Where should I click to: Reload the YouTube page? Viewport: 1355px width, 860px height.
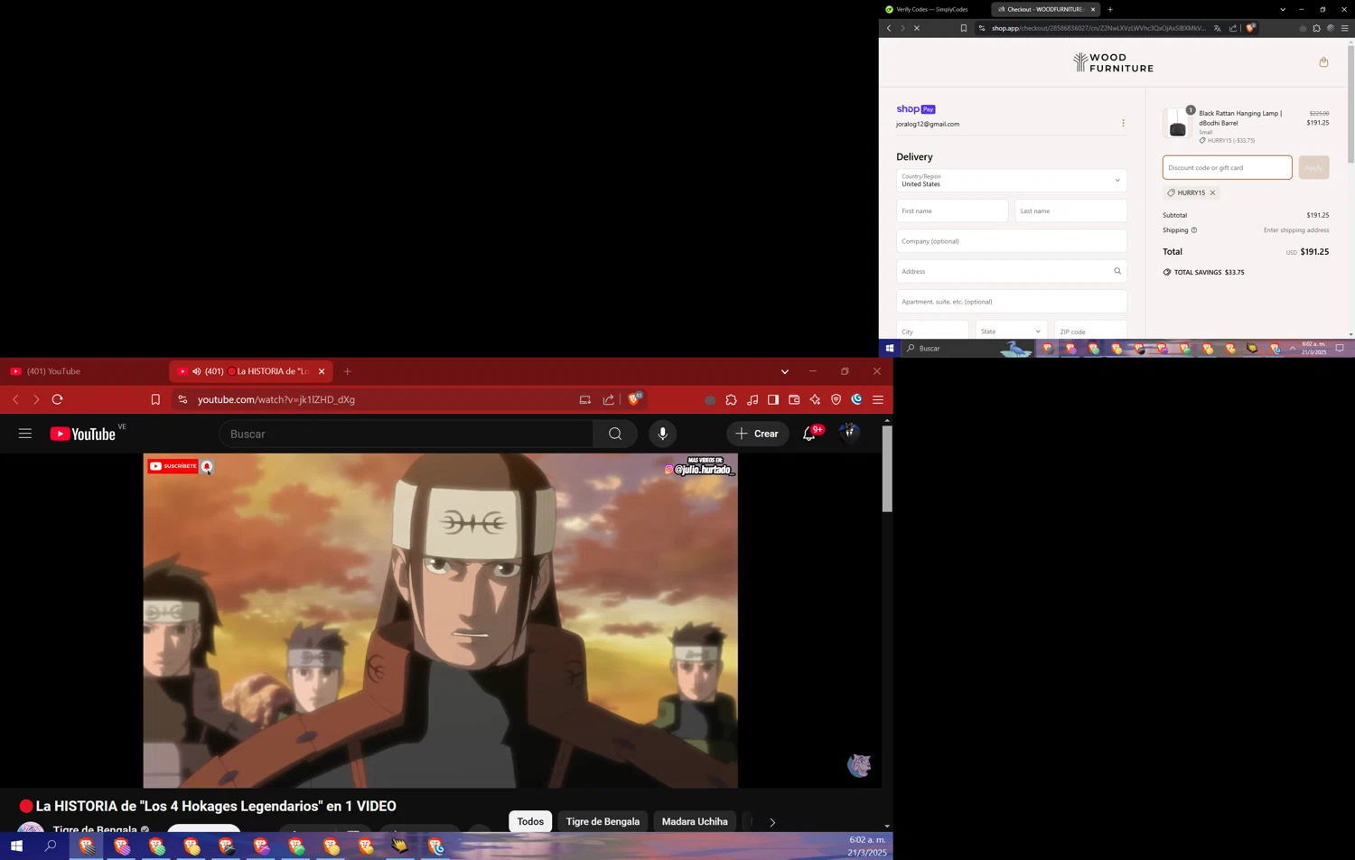[x=58, y=399]
